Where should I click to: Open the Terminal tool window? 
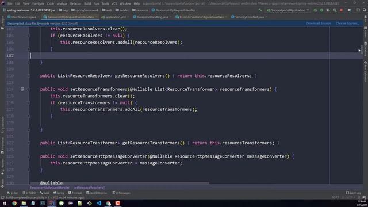pos(75,193)
